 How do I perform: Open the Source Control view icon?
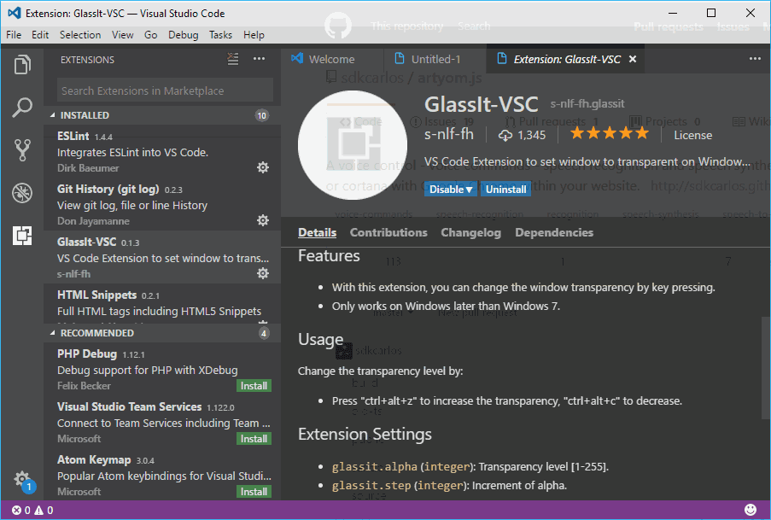22,150
